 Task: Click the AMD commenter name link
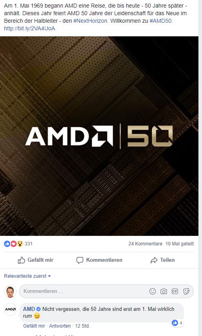click(29, 309)
